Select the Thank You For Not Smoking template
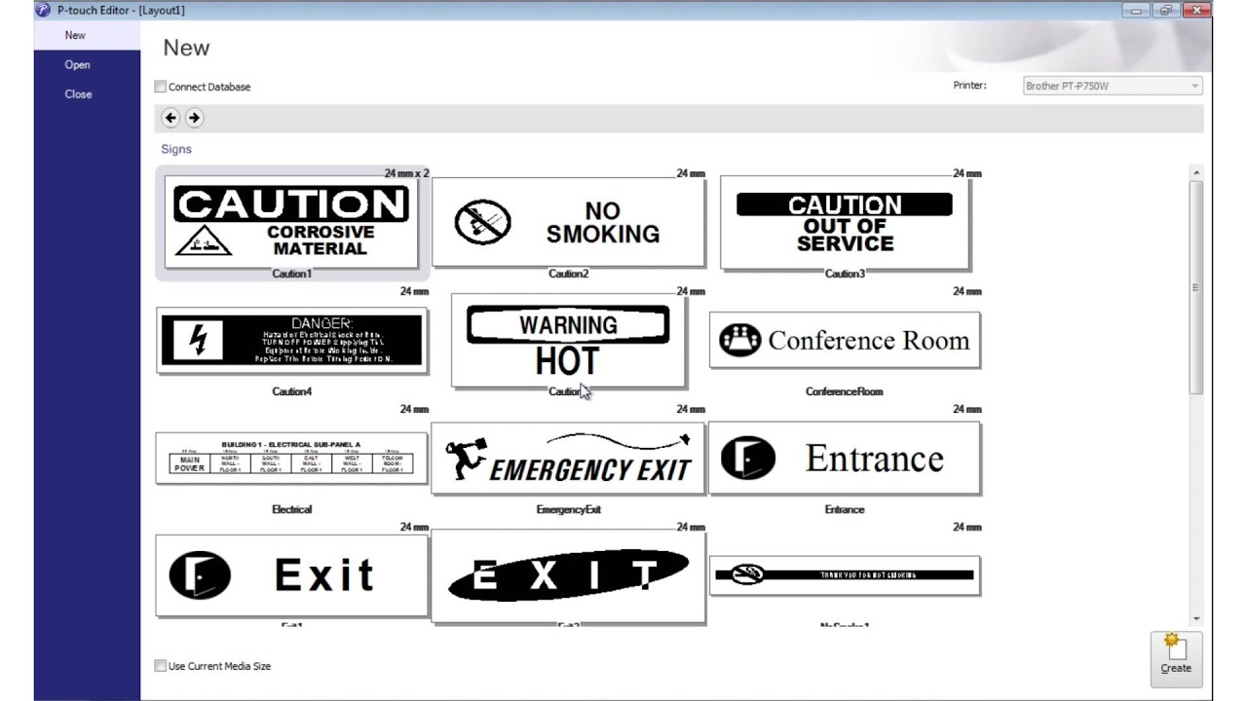Viewport: 1247px width, 701px height. coord(845,575)
